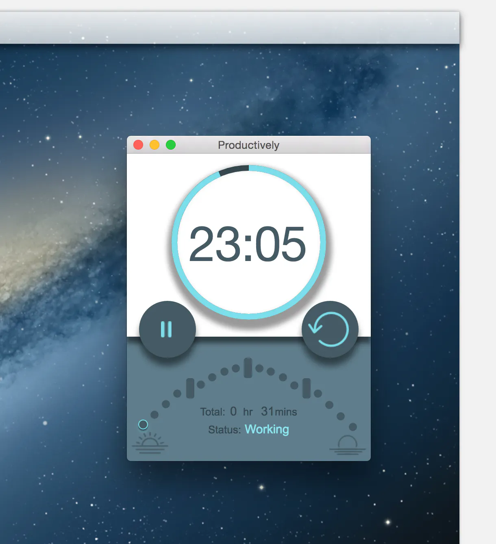The height and width of the screenshot is (544, 496).
Task: Click the Working status text
Action: [x=267, y=429]
